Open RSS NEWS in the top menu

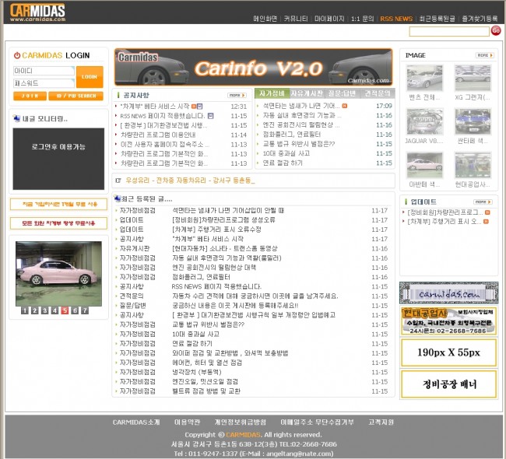coord(395,18)
